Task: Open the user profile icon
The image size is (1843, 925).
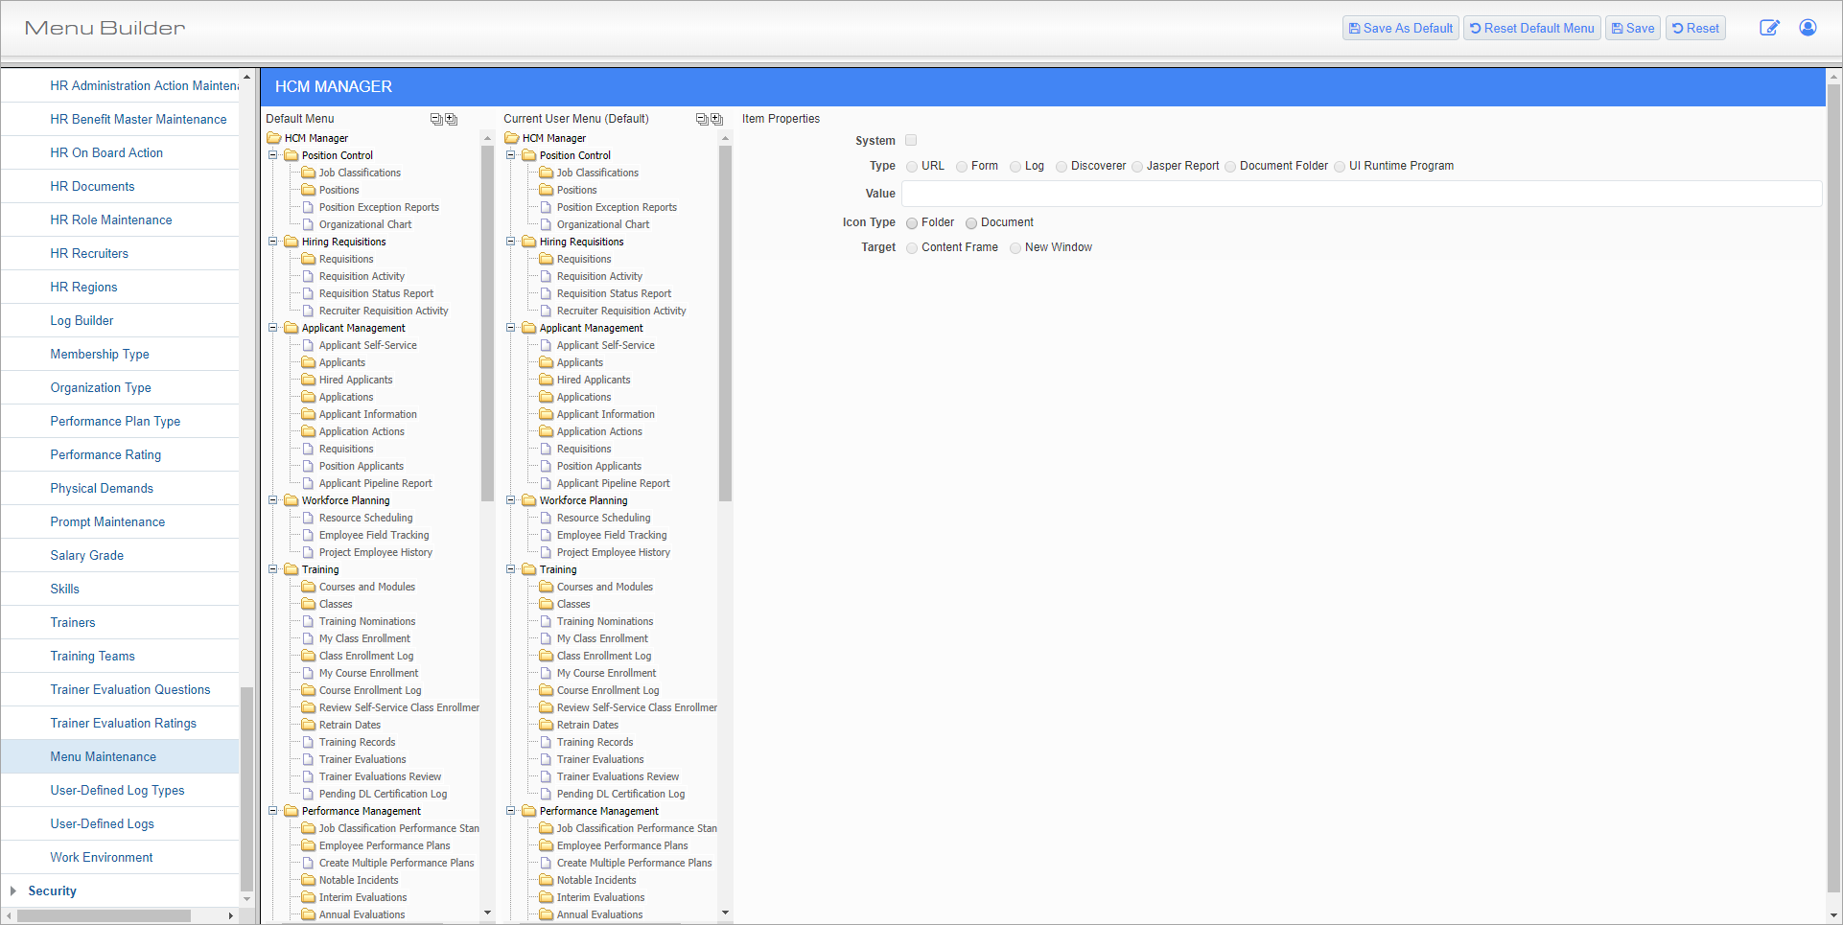Action: 1808,28
